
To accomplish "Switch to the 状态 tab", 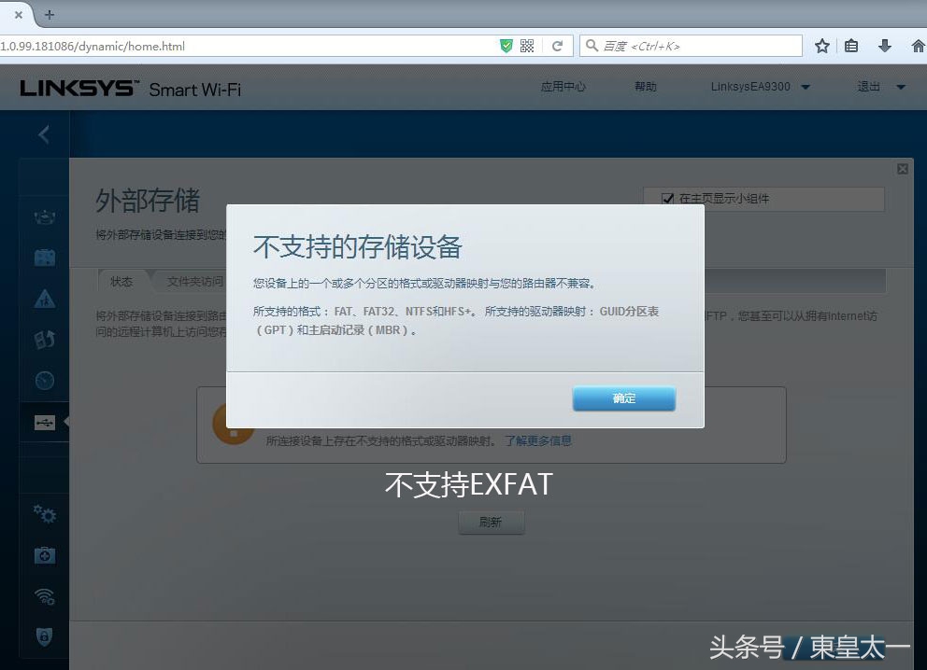I will click(x=121, y=280).
